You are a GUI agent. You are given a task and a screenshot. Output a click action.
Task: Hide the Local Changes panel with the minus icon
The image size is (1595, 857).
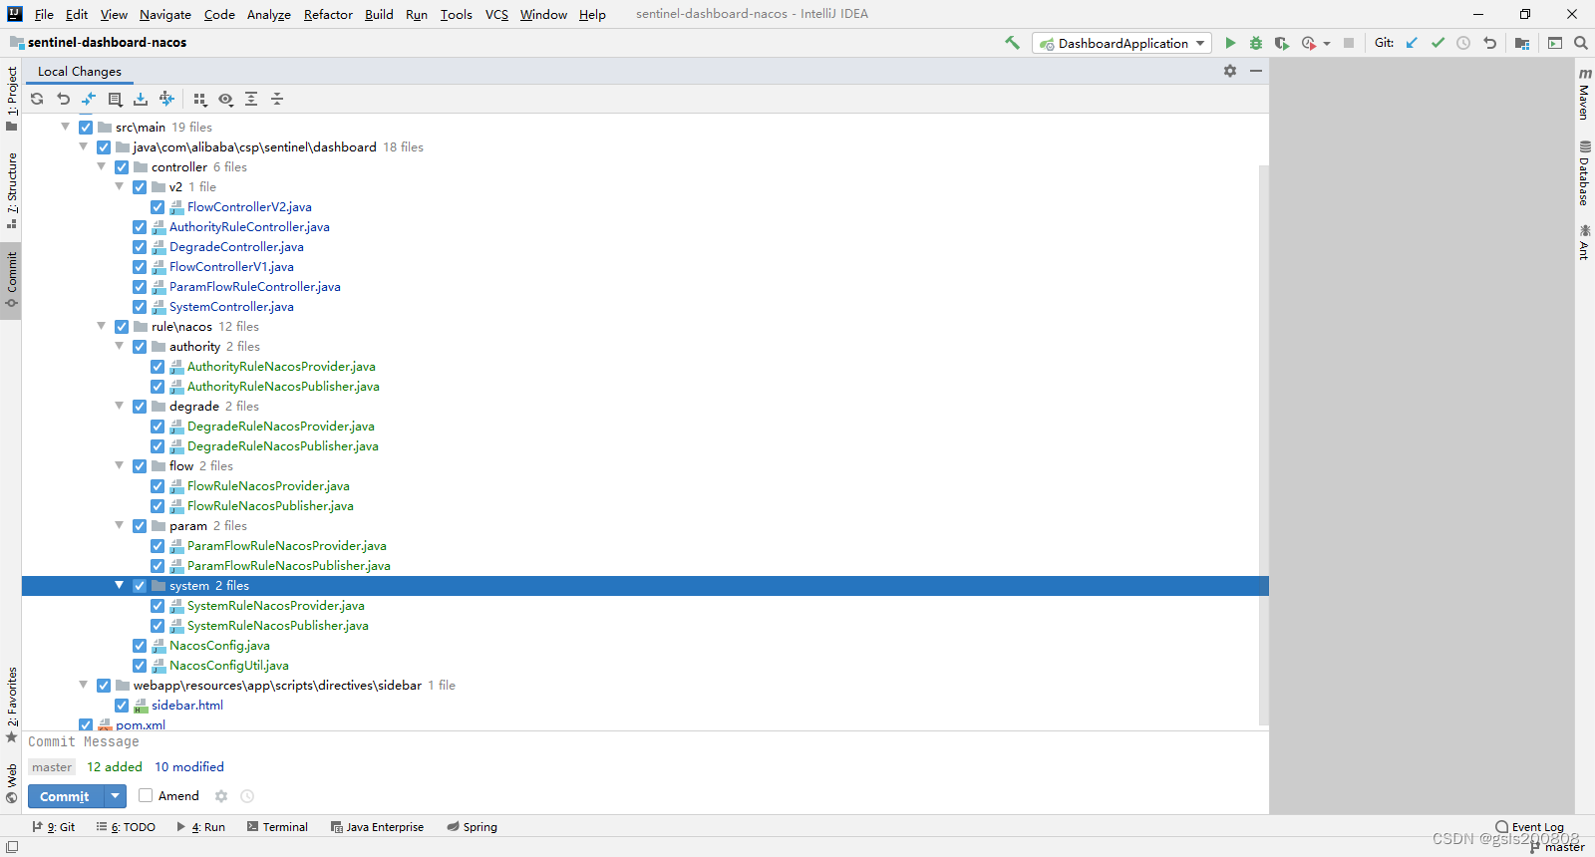point(1256,71)
